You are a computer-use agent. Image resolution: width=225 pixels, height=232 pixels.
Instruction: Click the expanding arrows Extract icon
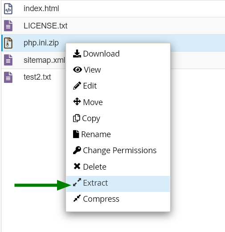click(77, 182)
